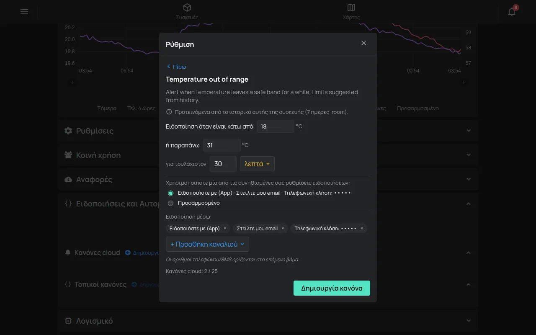Select the Προσαρμοσμένο radio option
536x335 pixels.
170,203
